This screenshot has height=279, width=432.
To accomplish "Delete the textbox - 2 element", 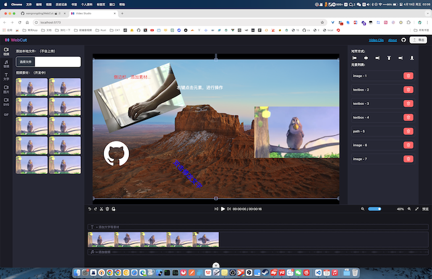I will (x=409, y=90).
